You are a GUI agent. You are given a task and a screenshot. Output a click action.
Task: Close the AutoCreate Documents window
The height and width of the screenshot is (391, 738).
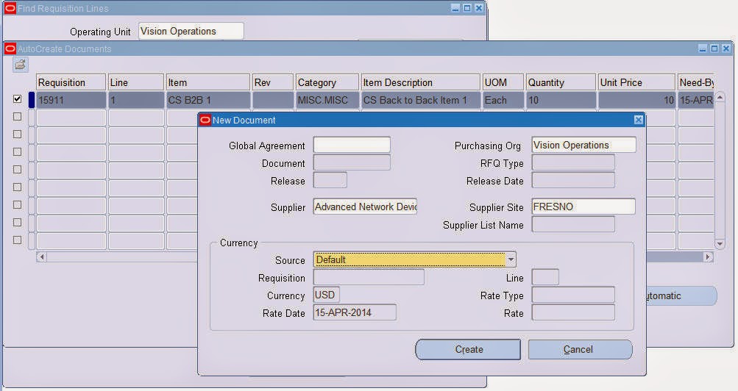click(x=726, y=49)
